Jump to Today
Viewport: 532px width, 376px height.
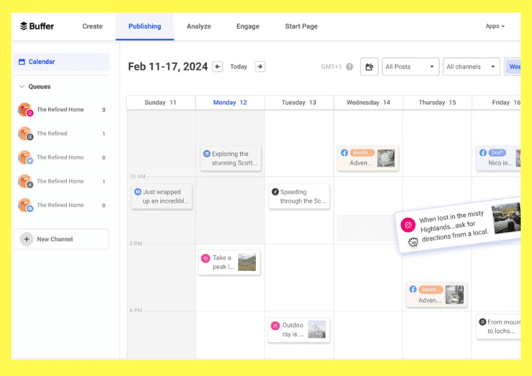pos(239,66)
